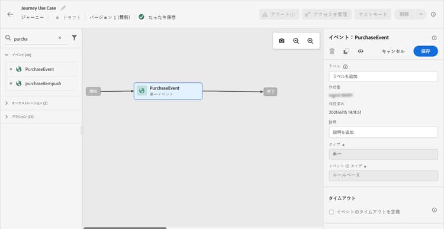
Task: Click the Journey Use Case title
Action: 38,8
